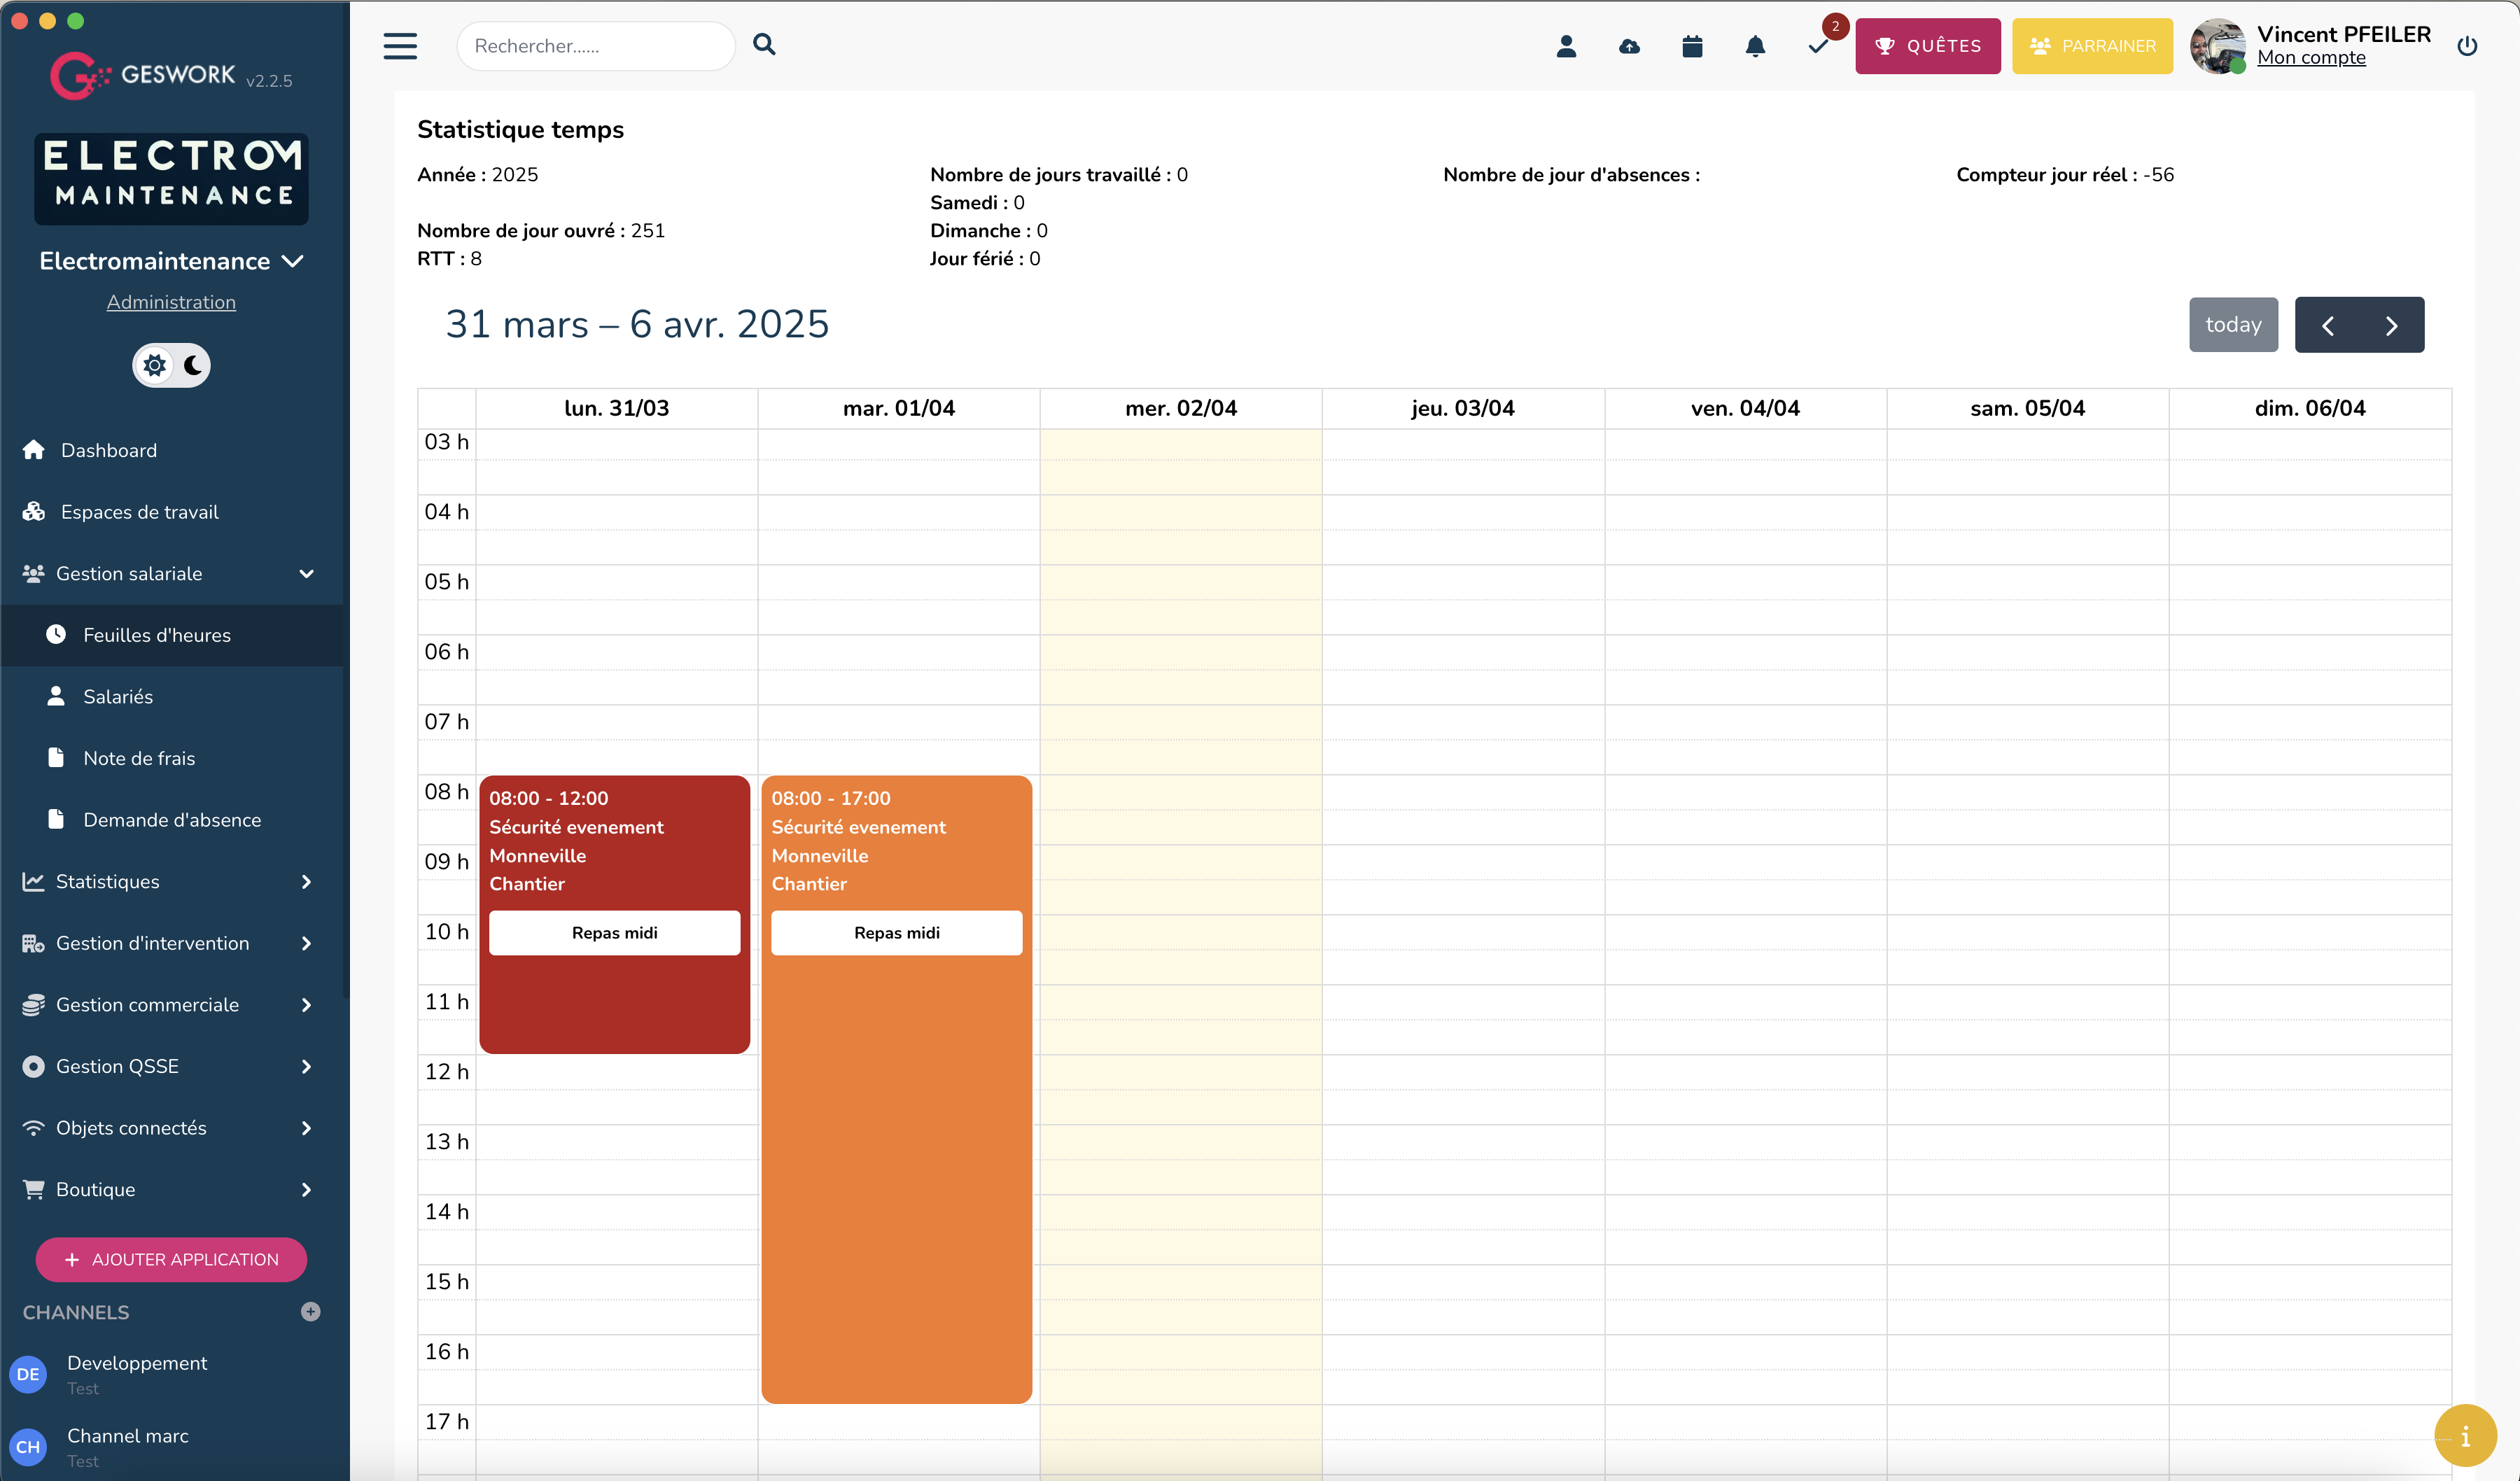Open the hamburger menu icon
The image size is (2520, 1481).
(x=400, y=46)
